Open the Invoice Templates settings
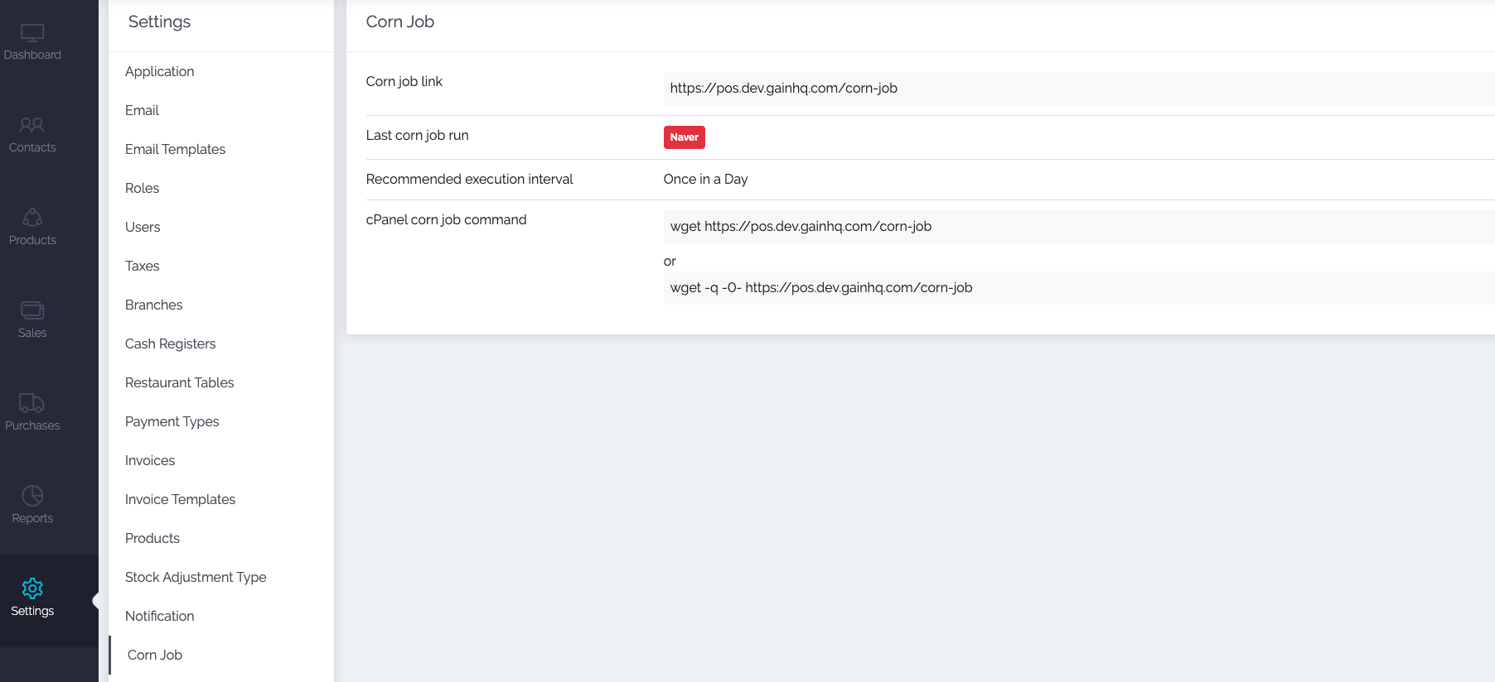Image resolution: width=1495 pixels, height=682 pixels. pos(180,500)
